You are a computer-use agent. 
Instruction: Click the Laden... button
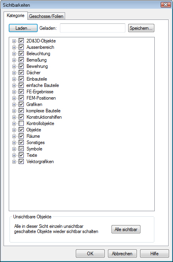pos(23,28)
